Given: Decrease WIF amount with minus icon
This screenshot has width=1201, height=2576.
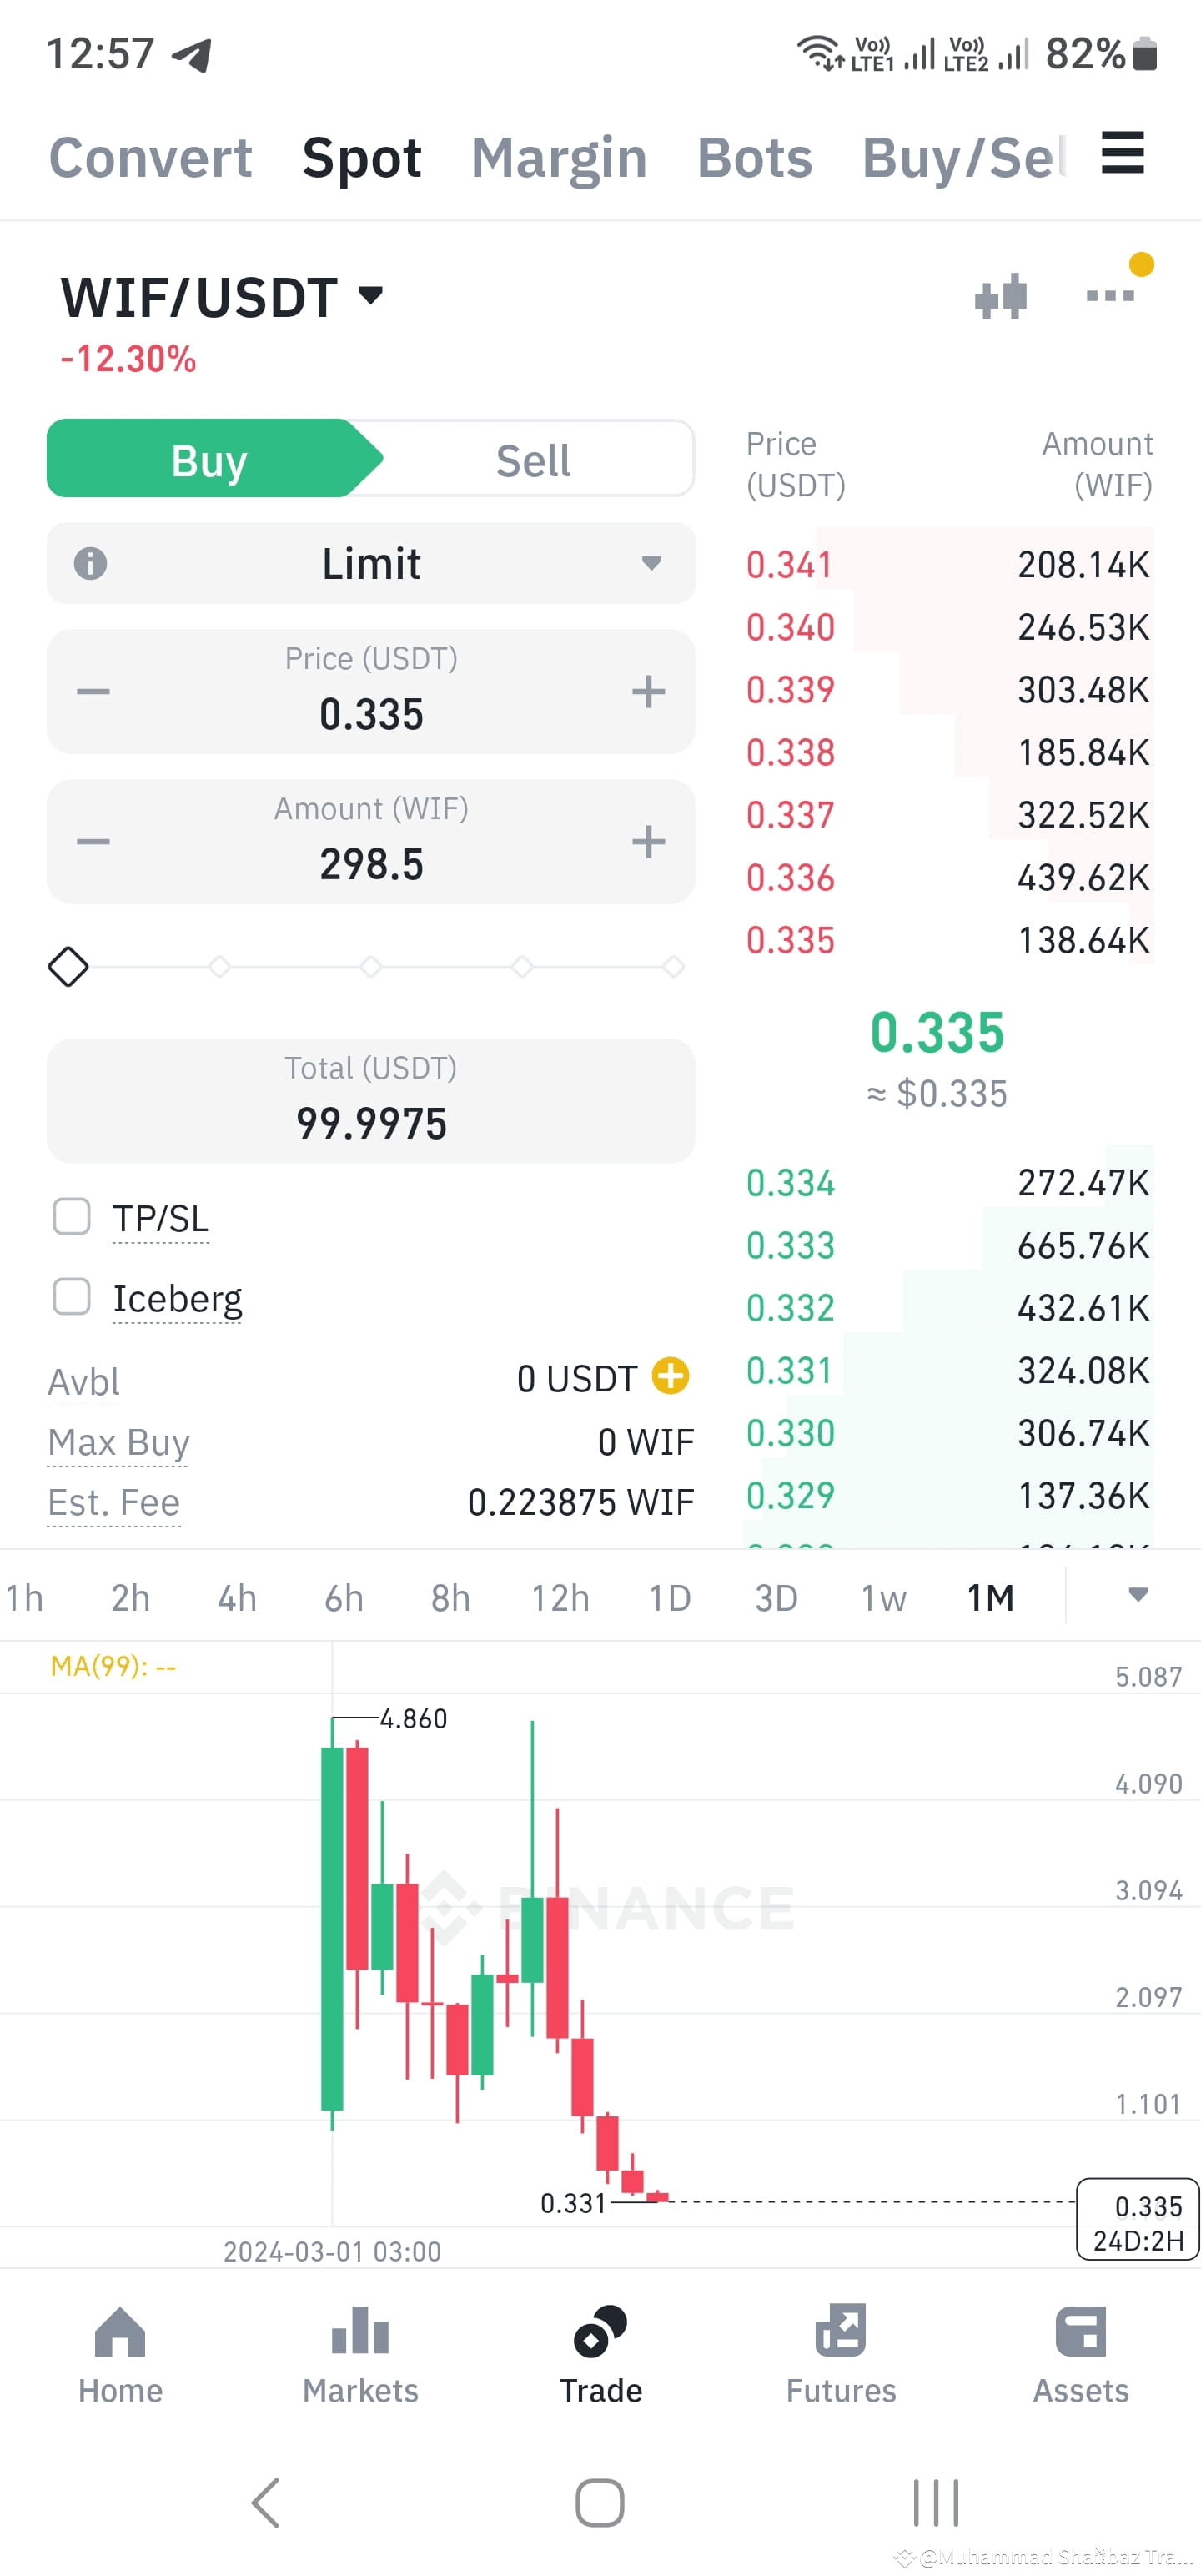Looking at the screenshot, I should click(93, 841).
